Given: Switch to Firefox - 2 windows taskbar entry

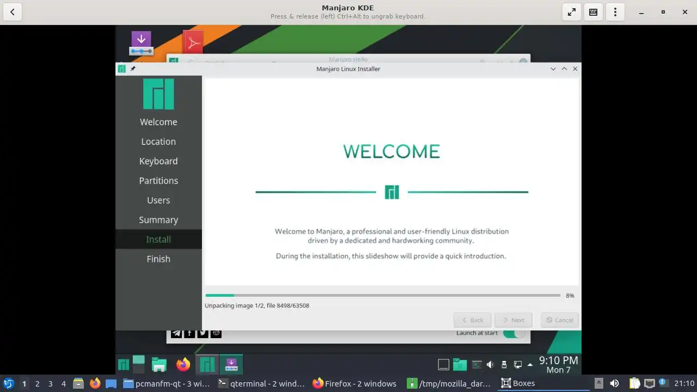Looking at the screenshot, I should (x=356, y=383).
